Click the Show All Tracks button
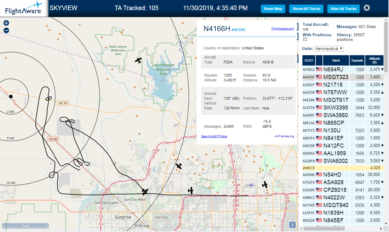 click(306, 9)
